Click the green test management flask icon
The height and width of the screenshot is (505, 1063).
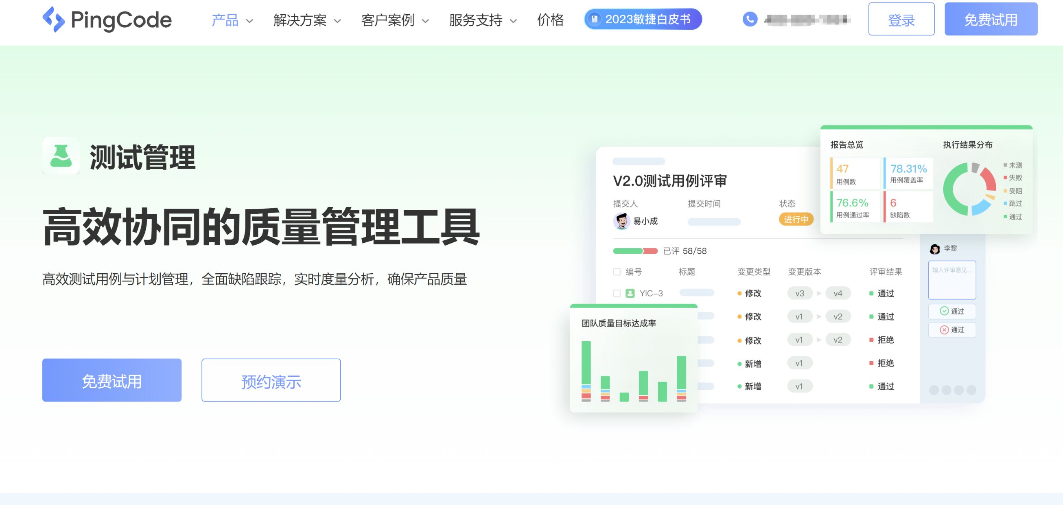[x=61, y=156]
